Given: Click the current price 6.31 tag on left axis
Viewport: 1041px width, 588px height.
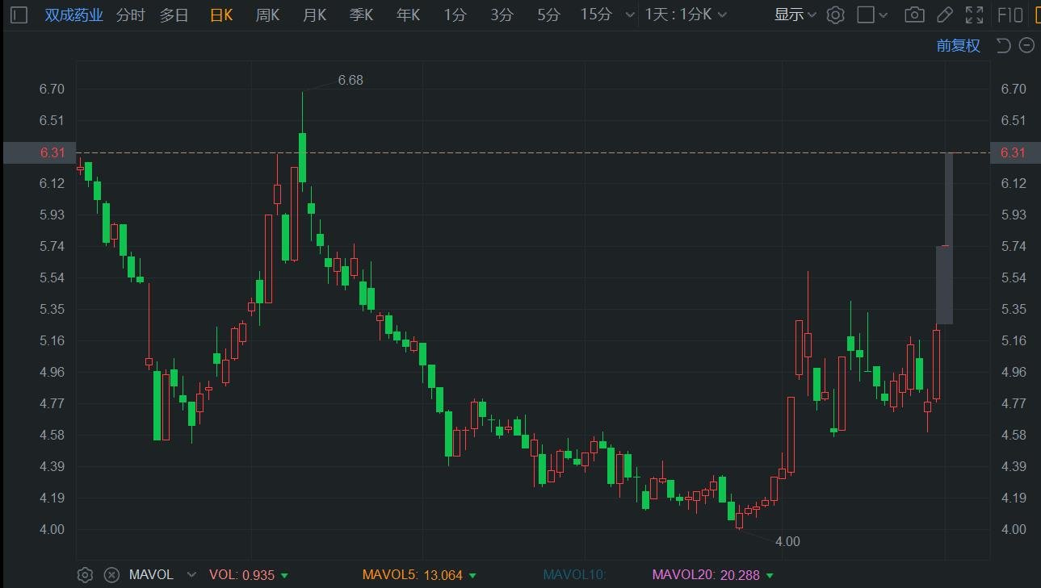Looking at the screenshot, I should point(40,152).
